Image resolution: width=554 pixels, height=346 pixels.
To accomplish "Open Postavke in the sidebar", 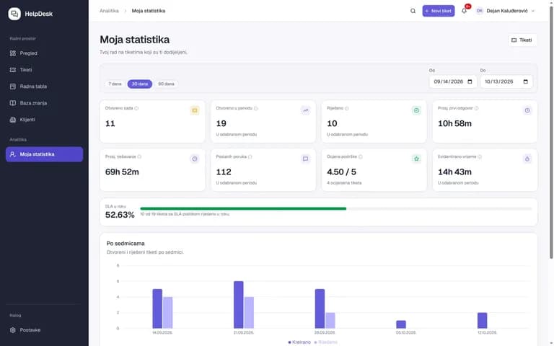I will [x=44, y=330].
